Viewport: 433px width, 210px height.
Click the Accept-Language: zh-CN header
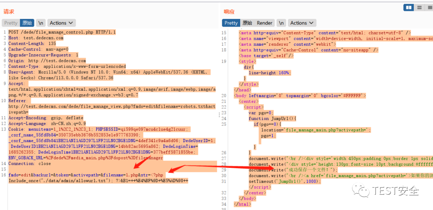(x=47, y=124)
